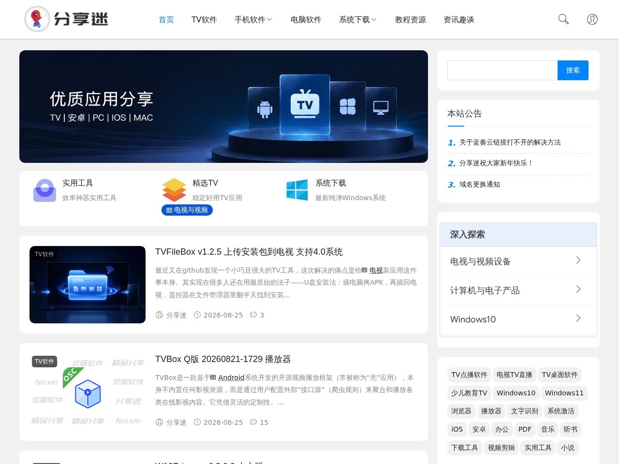Screen dimensions: 619x464
Task: Click the 系统下载 category card title
Action: pyautogui.click(x=331, y=183)
